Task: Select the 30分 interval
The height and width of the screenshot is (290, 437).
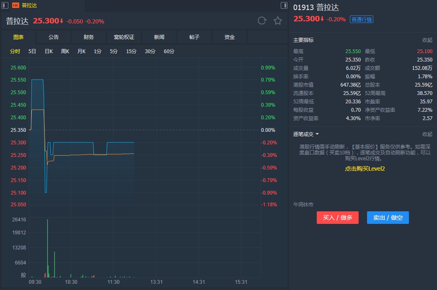Action: pyautogui.click(x=150, y=51)
